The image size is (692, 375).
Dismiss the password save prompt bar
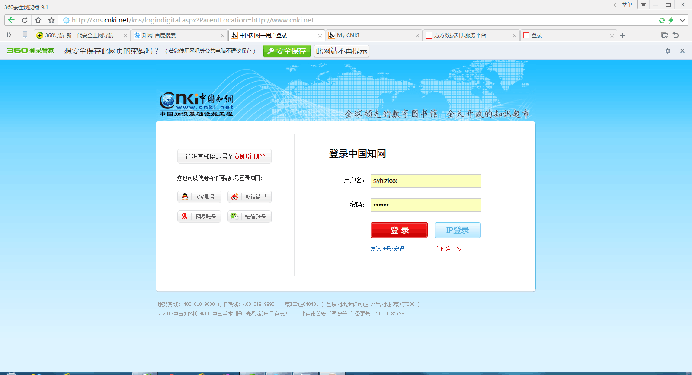click(682, 51)
